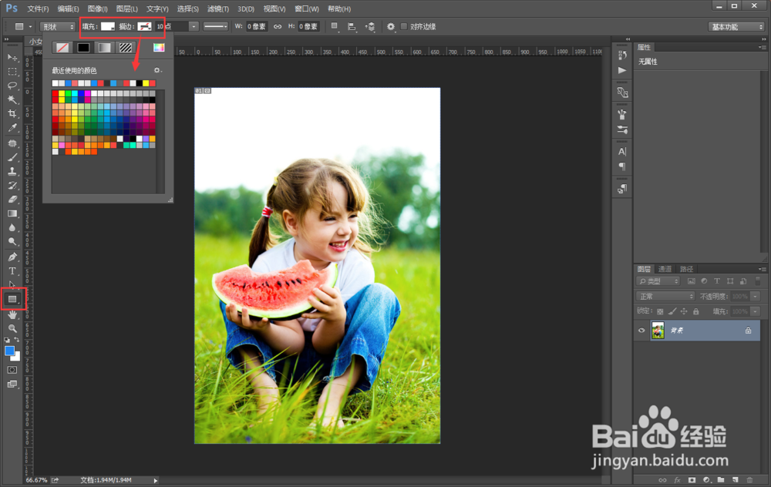
Task: Open the 基本功能 workspace dropdown
Action: 736,26
